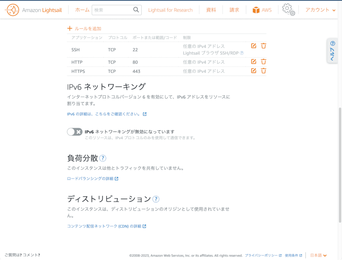Delete the SSH firewall rule
The width and height of the screenshot is (342, 260).
[264, 46]
